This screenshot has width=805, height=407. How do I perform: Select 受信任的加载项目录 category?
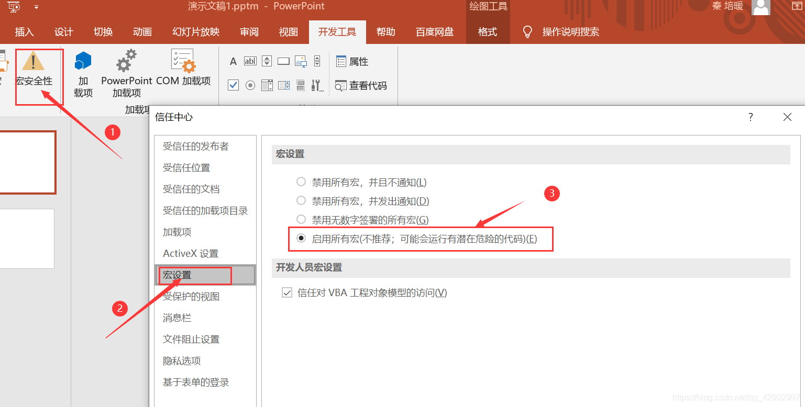pos(205,211)
